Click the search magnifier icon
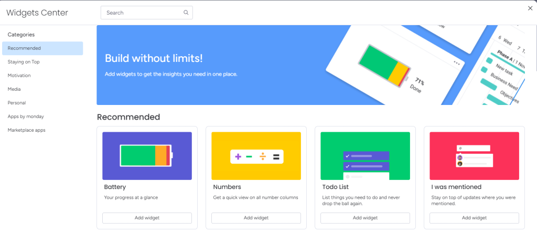The height and width of the screenshot is (233, 537). (186, 13)
